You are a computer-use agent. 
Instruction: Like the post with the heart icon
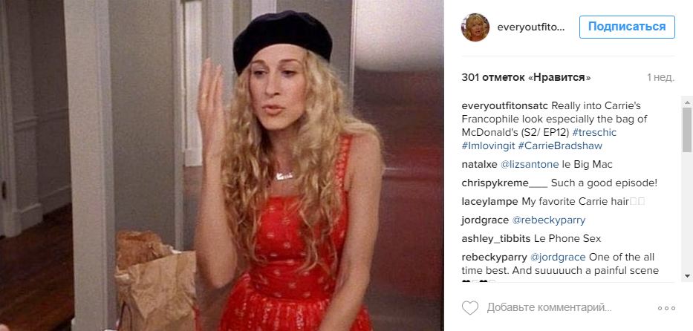pyautogui.click(x=470, y=307)
